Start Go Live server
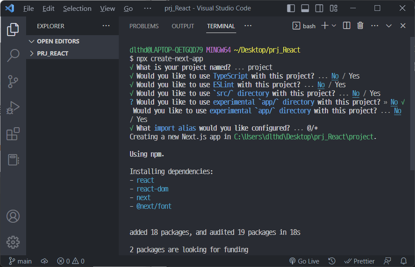The image size is (415, 267). pyautogui.click(x=305, y=261)
